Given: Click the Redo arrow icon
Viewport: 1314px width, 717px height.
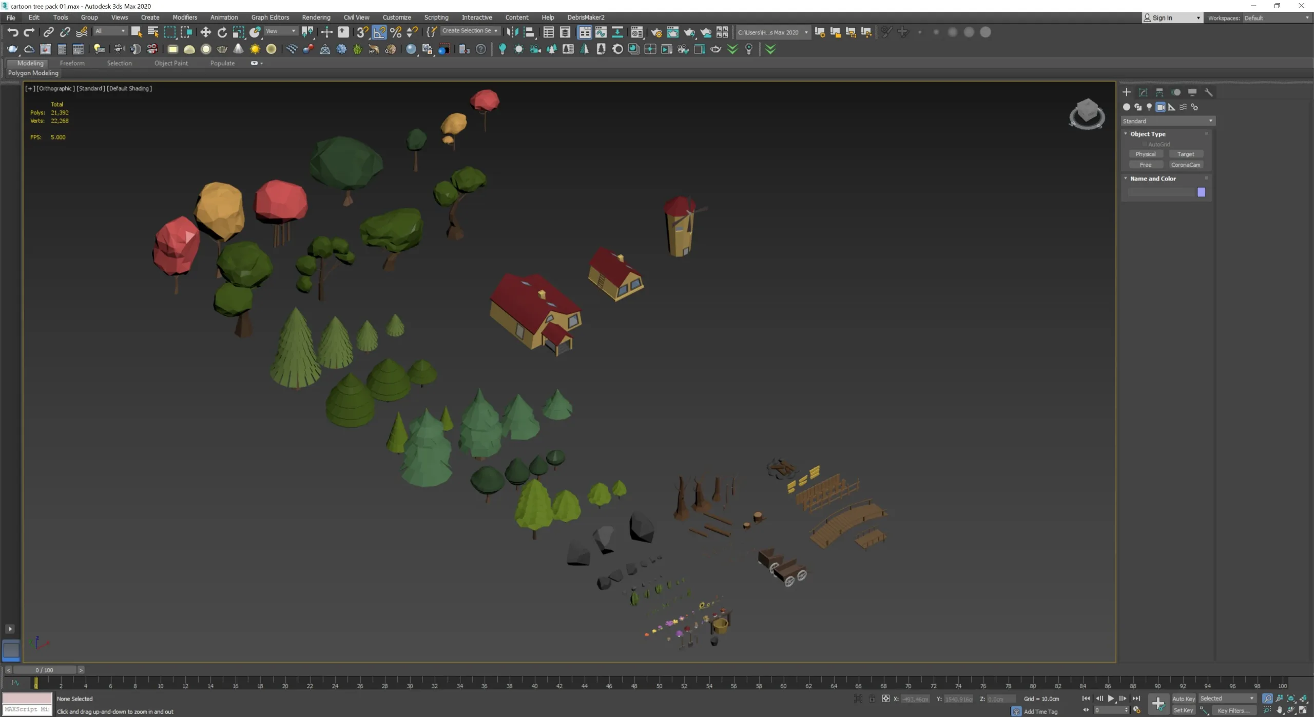Looking at the screenshot, I should (29, 32).
